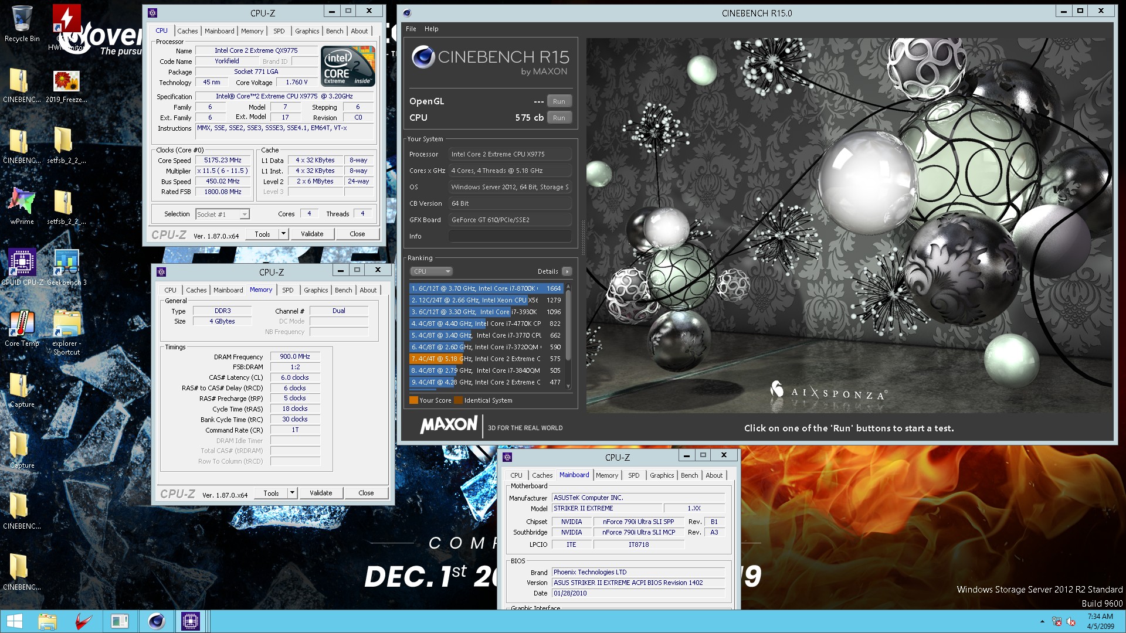Open CPU tab in Mainboard CPU-Z window
The width and height of the screenshot is (1126, 633).
click(x=516, y=475)
